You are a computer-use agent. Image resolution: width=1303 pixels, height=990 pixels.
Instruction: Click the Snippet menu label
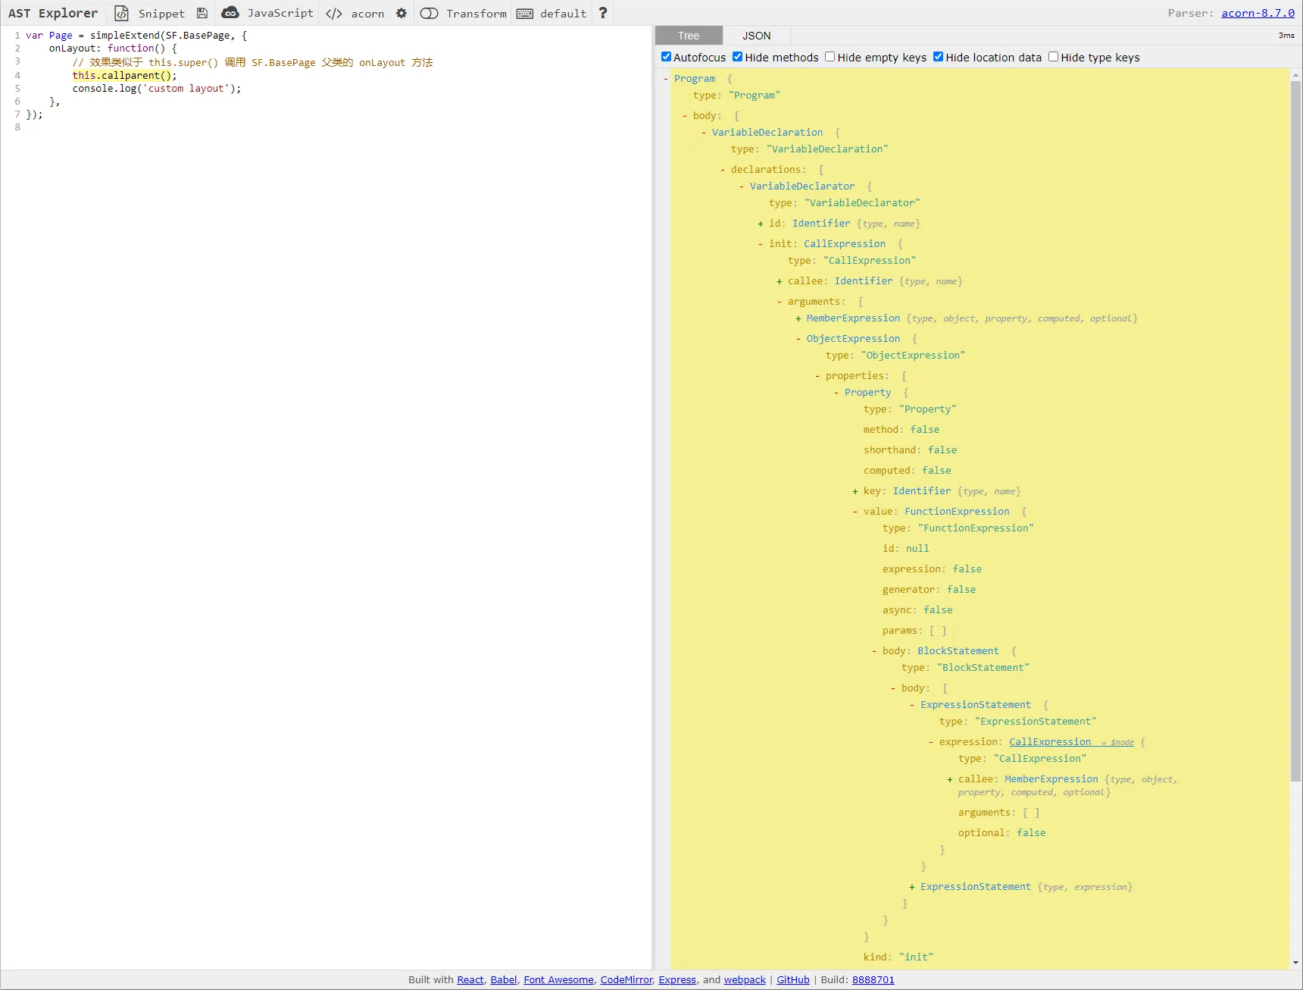[161, 14]
